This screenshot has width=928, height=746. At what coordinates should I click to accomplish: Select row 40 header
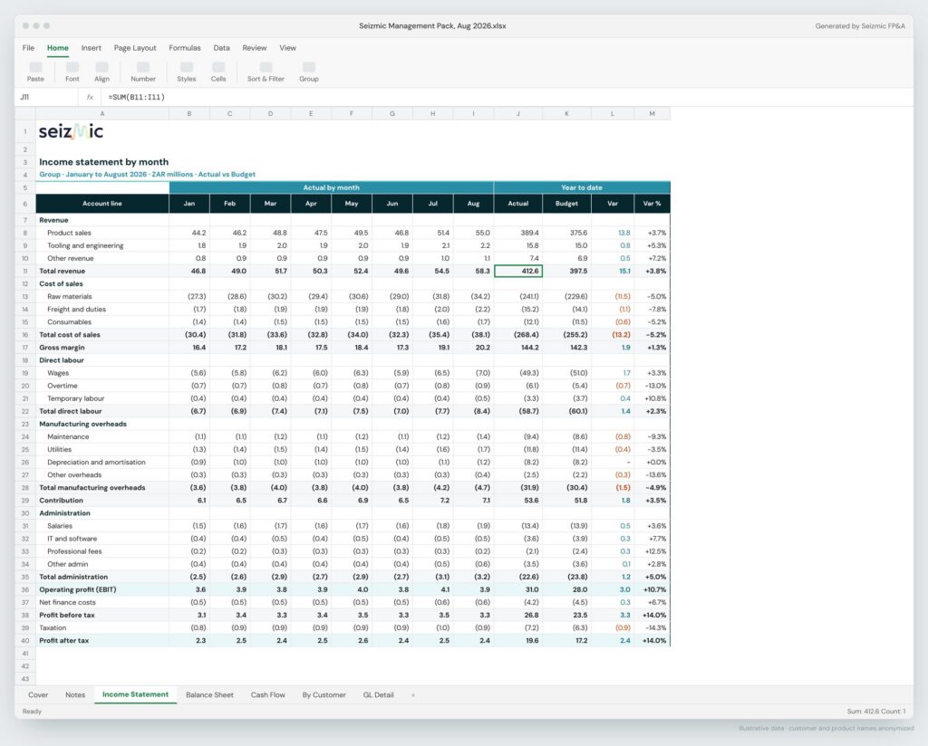click(25, 641)
